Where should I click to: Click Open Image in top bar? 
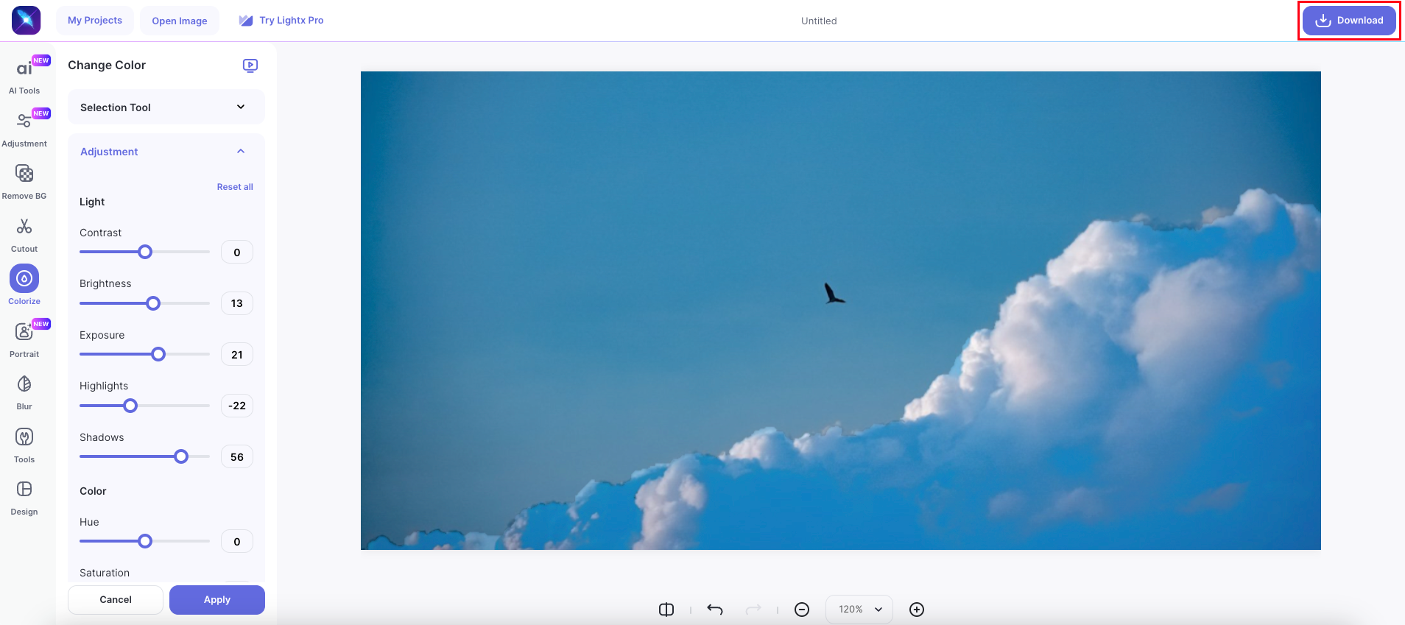pyautogui.click(x=180, y=21)
